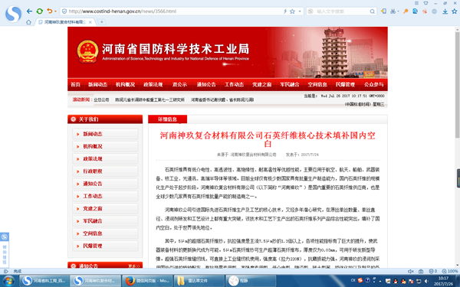The image size is (460, 287).
Task: Click the 详细信息 tab header
Action: (167, 119)
